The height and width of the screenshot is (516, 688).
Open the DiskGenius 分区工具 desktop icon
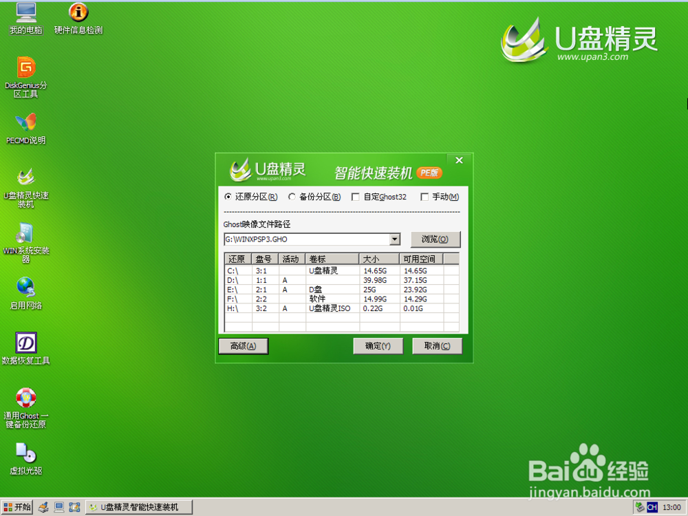[25, 76]
